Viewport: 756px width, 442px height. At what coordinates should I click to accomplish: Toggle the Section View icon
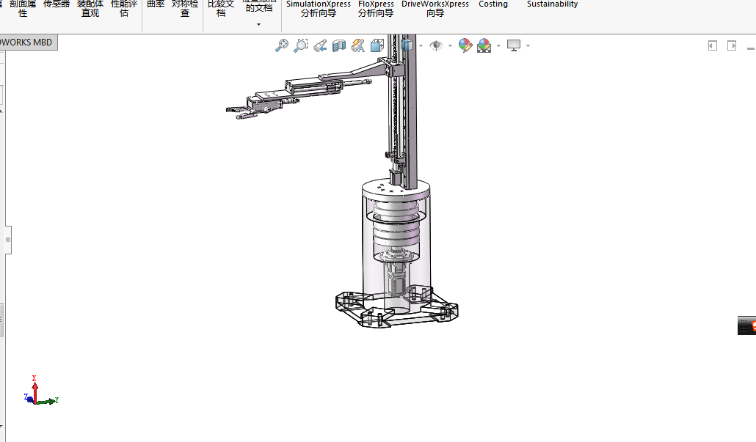click(x=339, y=45)
